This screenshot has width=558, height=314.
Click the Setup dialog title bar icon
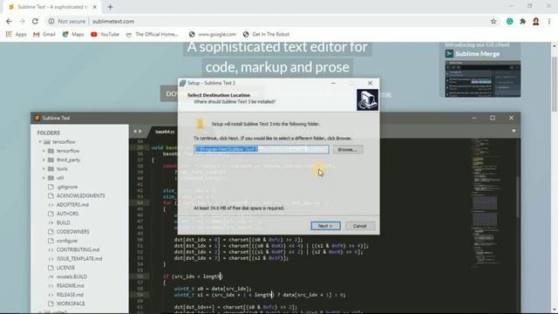182,83
